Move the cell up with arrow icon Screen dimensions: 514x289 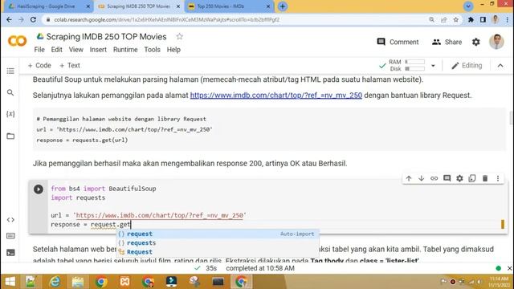[x=409, y=178]
